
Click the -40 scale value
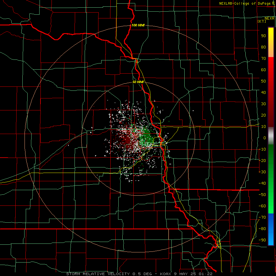(262, 183)
